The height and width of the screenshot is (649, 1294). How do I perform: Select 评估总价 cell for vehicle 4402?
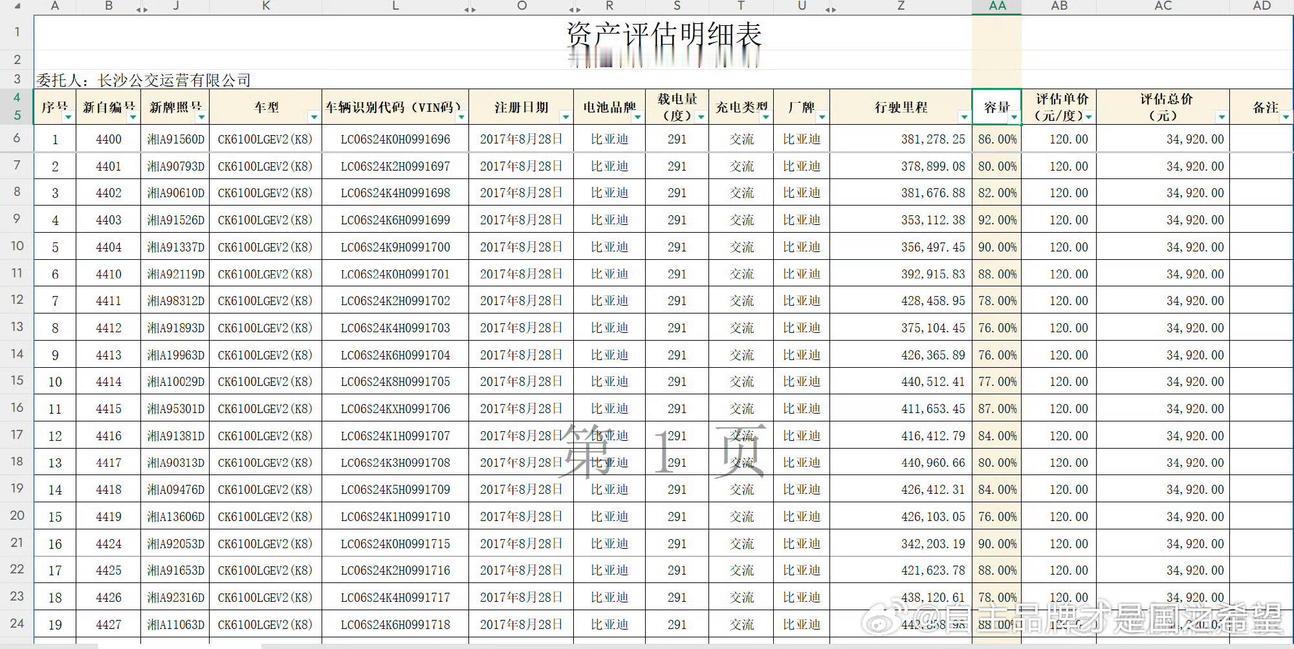pyautogui.click(x=1163, y=193)
